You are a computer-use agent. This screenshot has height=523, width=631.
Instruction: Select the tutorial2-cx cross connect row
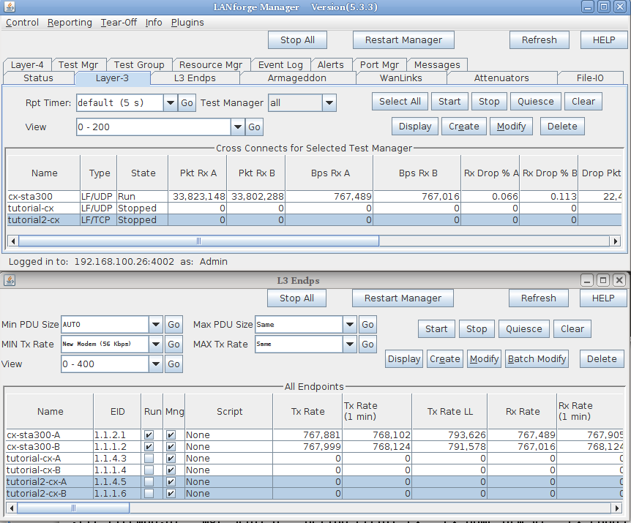(x=314, y=220)
